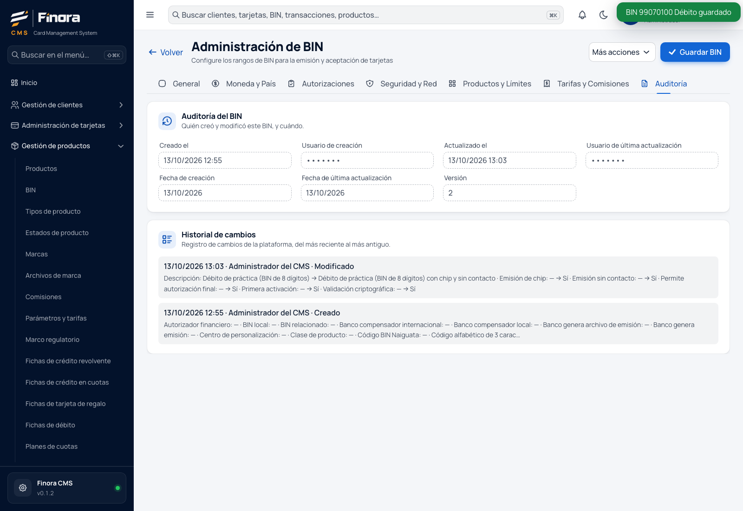
Task: Open BIN in the sidebar
Action: coord(31,190)
